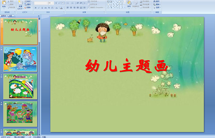This screenshot has width=215, height=138.
Task: Click the Find (查找) button
Action: (x=156, y=1)
